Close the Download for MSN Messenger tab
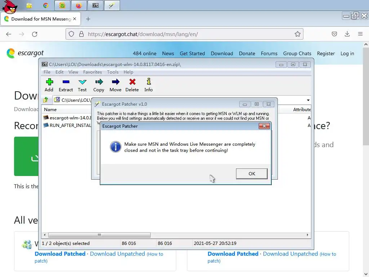 coord(75,19)
